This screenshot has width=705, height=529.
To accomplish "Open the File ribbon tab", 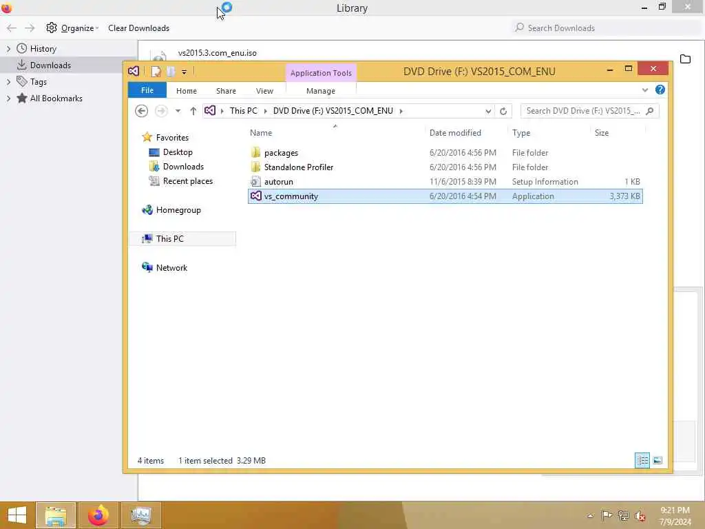I will (147, 90).
